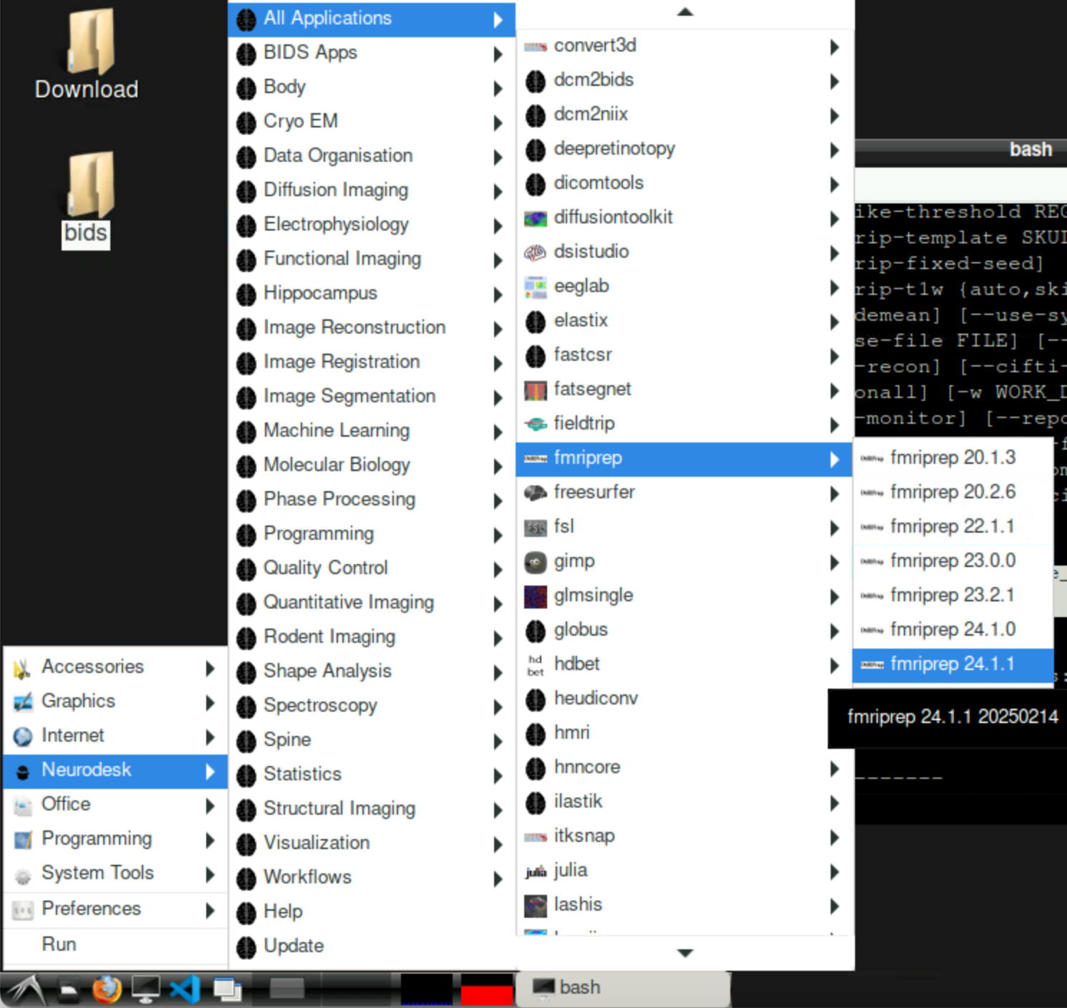
Task: Click the freesurfer brain icon
Action: coord(536,493)
